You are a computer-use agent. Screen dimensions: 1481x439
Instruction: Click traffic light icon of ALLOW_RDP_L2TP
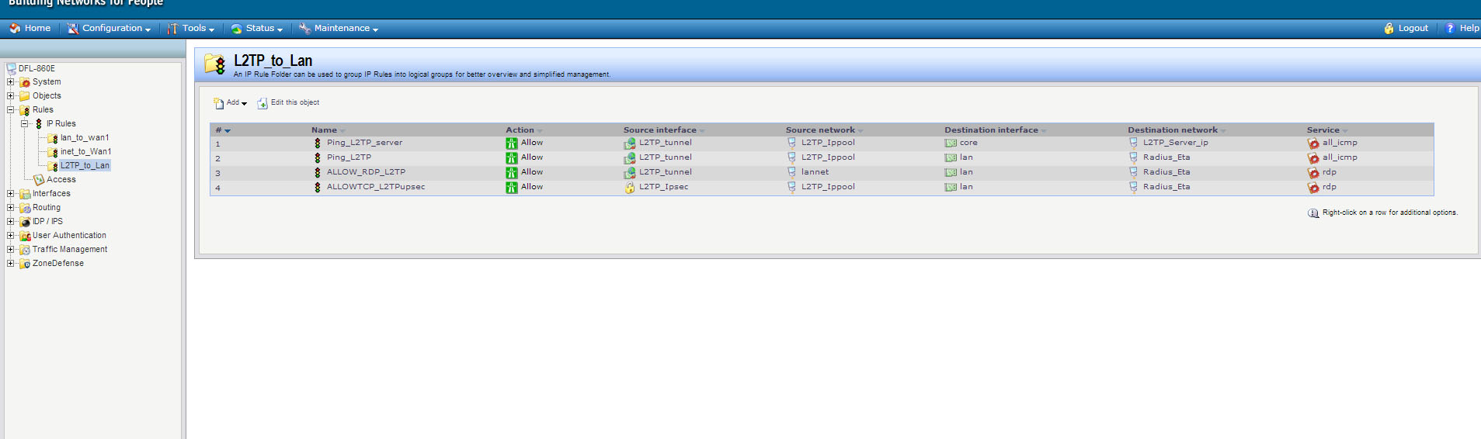[317, 172]
